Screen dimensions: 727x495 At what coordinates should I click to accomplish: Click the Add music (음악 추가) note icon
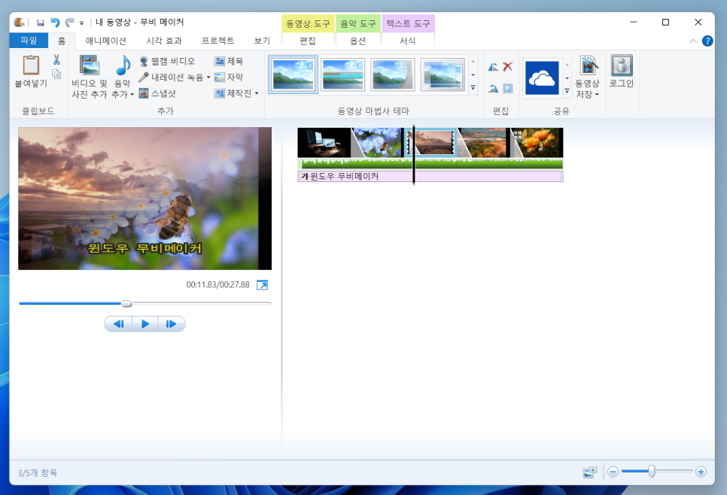point(123,65)
